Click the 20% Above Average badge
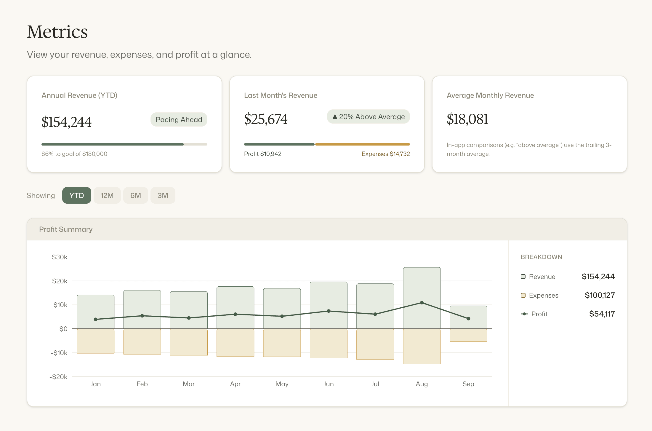 click(368, 116)
